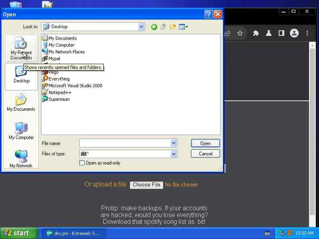Close the Open dialog
The height and width of the screenshot is (239, 319).
(x=218, y=14)
